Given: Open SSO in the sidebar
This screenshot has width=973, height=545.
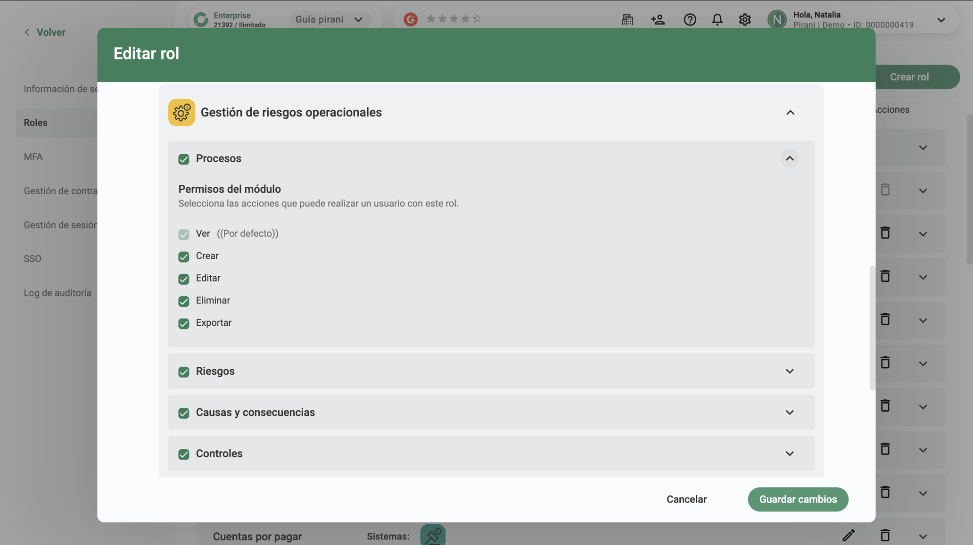Looking at the screenshot, I should click(x=33, y=259).
